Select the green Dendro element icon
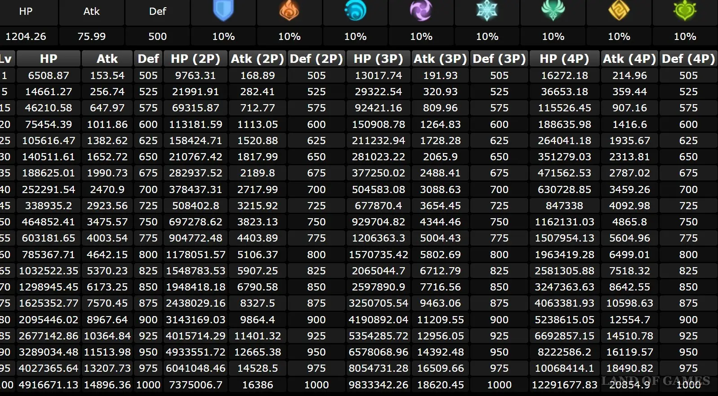The width and height of the screenshot is (718, 396). click(685, 11)
